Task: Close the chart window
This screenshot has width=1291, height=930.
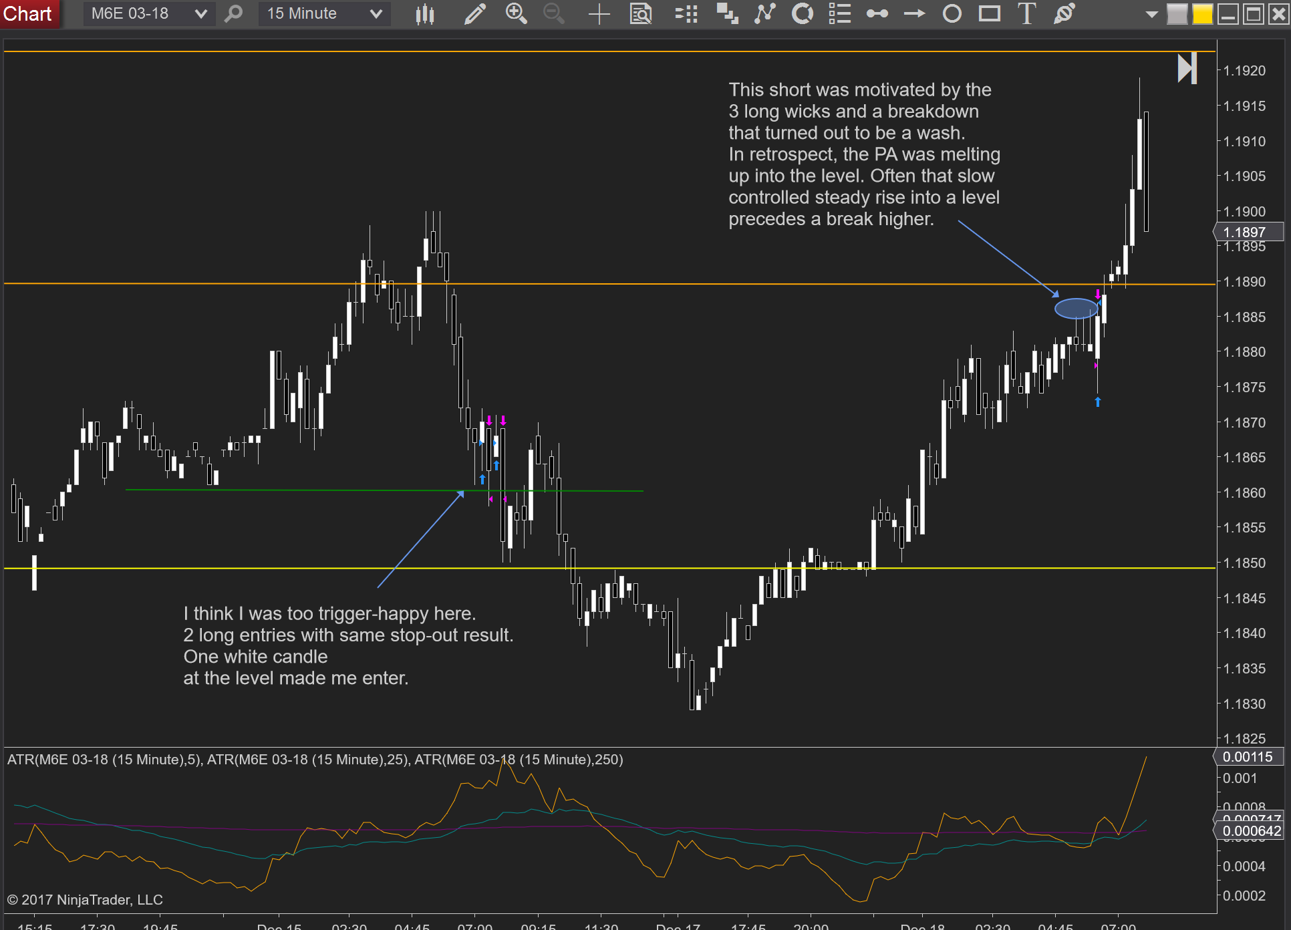Action: pyautogui.click(x=1278, y=14)
